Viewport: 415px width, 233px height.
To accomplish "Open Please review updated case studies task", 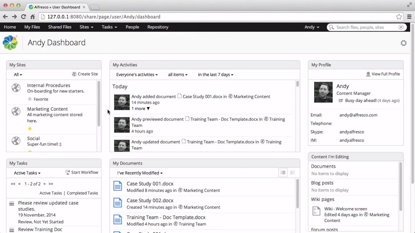I will coord(48,206).
